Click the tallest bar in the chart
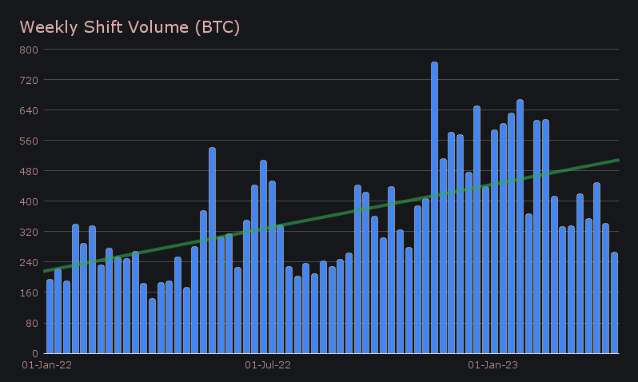The width and height of the screenshot is (638, 382). pos(434,208)
